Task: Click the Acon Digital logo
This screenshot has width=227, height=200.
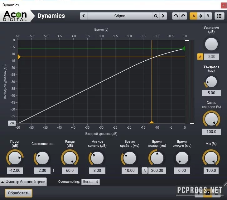Action: point(15,16)
